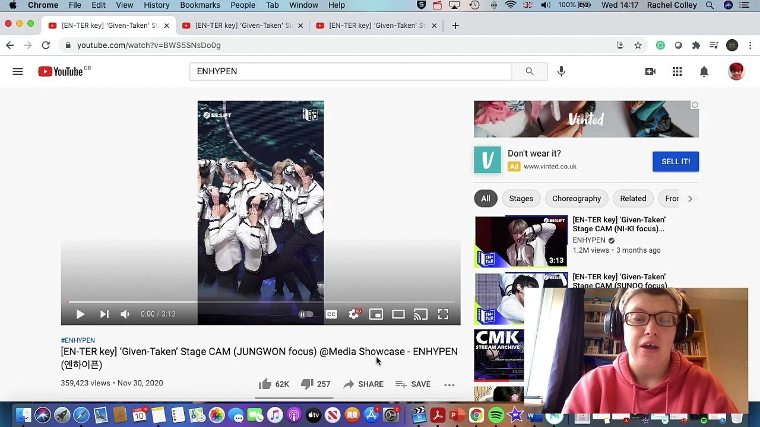The height and width of the screenshot is (427, 760).
Task: Select the Stages filter chip
Action: tap(521, 199)
